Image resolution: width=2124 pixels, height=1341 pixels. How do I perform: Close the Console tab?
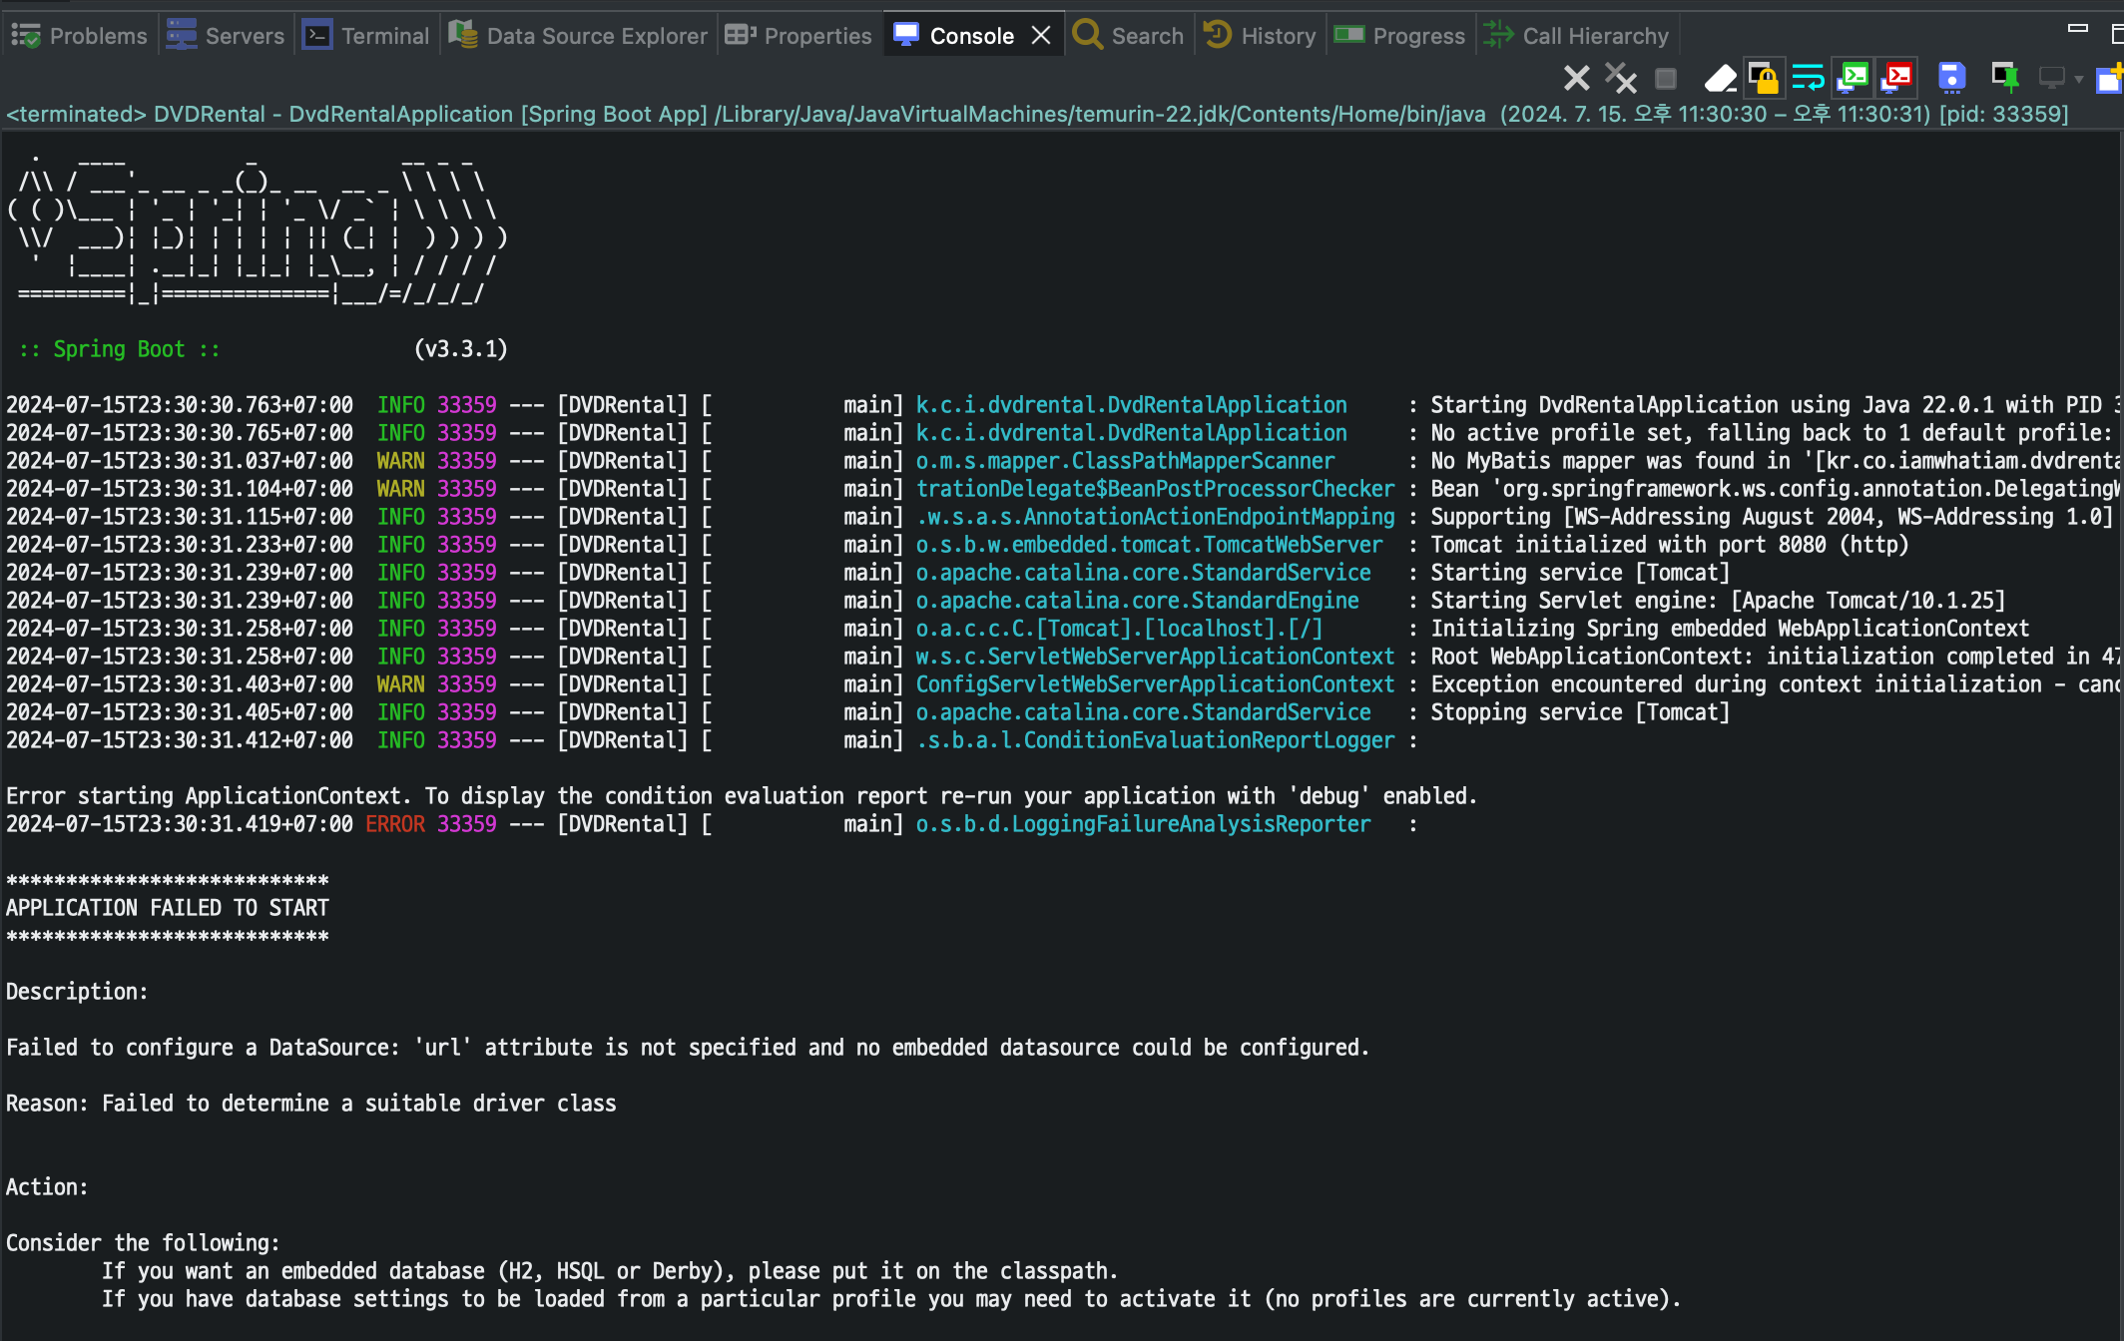pyautogui.click(x=1041, y=36)
